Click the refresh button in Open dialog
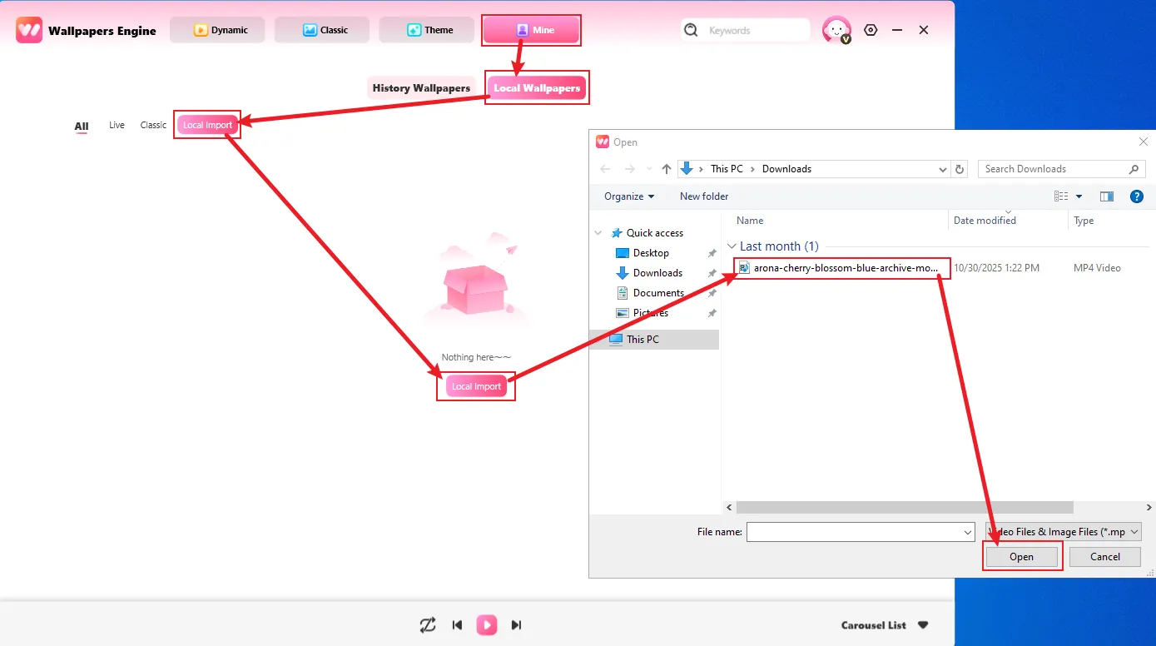This screenshot has height=646, width=1156. point(960,169)
